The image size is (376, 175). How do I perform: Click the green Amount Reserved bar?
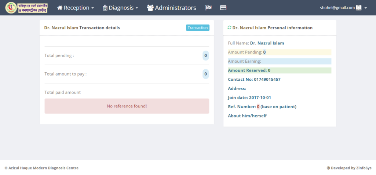click(x=279, y=70)
